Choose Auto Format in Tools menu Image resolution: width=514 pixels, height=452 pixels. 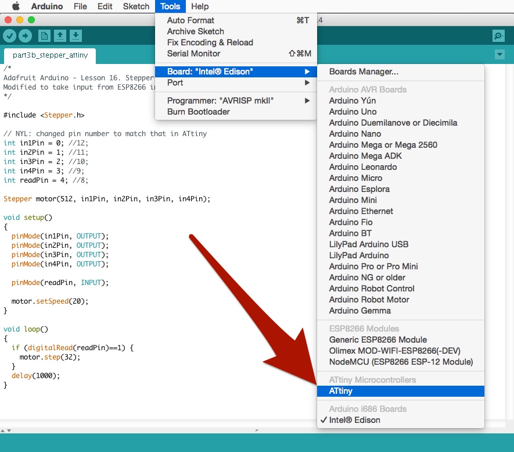[236, 20]
